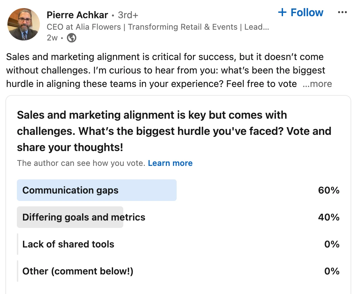Choose Lack of shared tools in poll

click(68, 244)
